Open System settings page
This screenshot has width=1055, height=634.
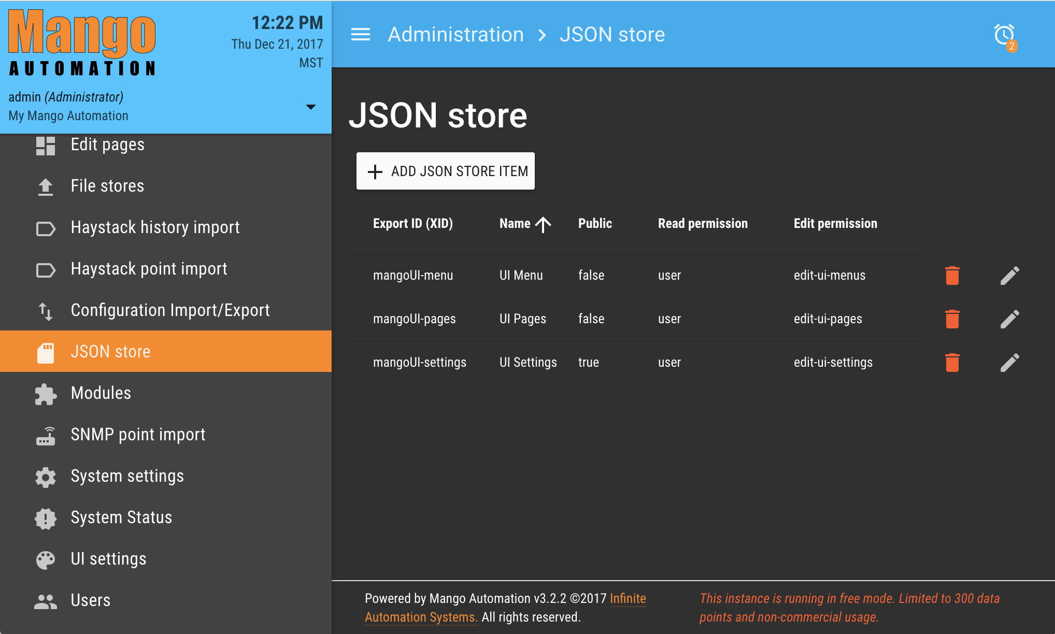166,476
